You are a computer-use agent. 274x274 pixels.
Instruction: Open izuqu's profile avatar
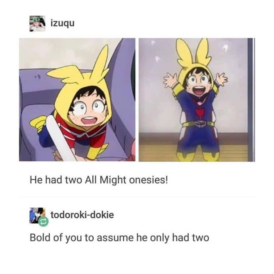click(37, 23)
